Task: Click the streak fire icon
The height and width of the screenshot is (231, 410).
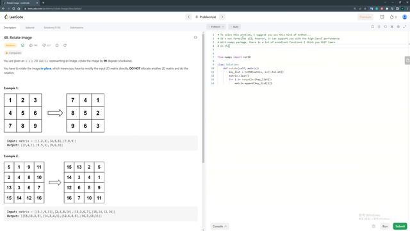Action: click(x=391, y=17)
